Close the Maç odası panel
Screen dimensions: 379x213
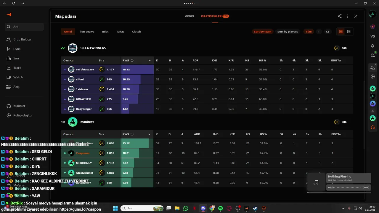tap(356, 16)
